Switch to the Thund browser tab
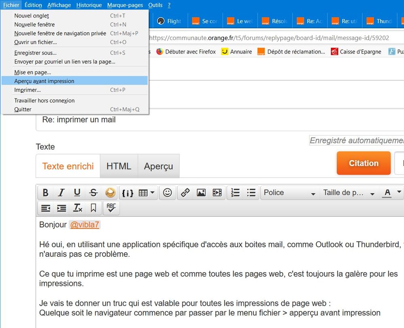The height and width of the screenshot is (328, 404). [380, 21]
